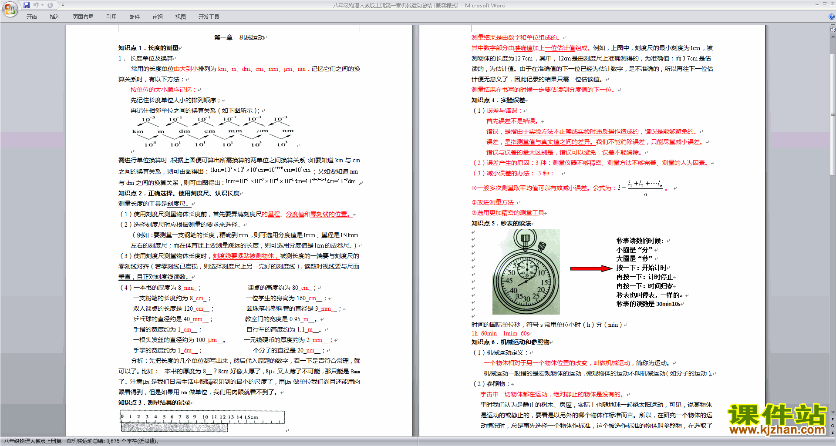Restore down the Word window
The height and width of the screenshot is (446, 836).
tap(825, 4)
